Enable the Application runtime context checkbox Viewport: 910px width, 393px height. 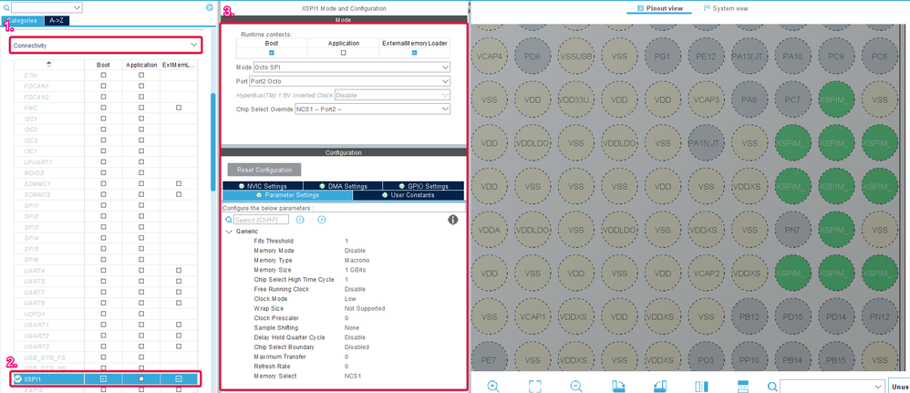point(343,53)
